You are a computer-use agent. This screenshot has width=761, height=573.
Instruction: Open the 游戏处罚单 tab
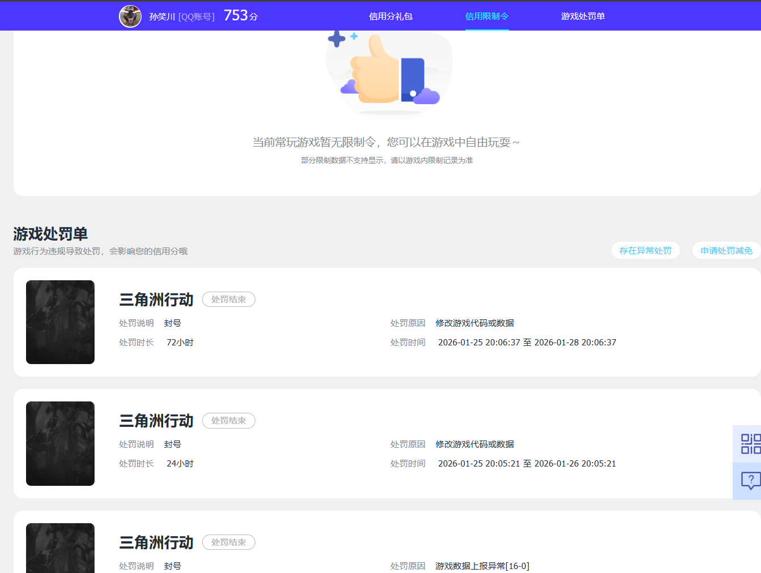583,16
